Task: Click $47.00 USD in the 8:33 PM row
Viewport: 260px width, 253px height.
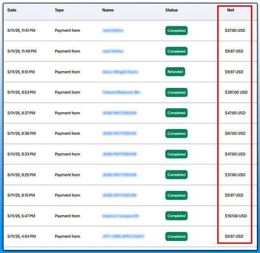Action: point(235,154)
